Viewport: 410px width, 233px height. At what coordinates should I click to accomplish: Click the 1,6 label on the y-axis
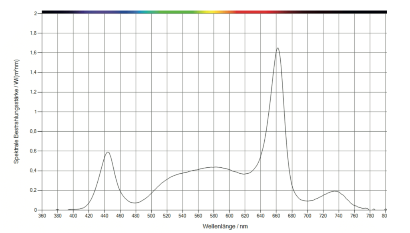[x=34, y=53]
